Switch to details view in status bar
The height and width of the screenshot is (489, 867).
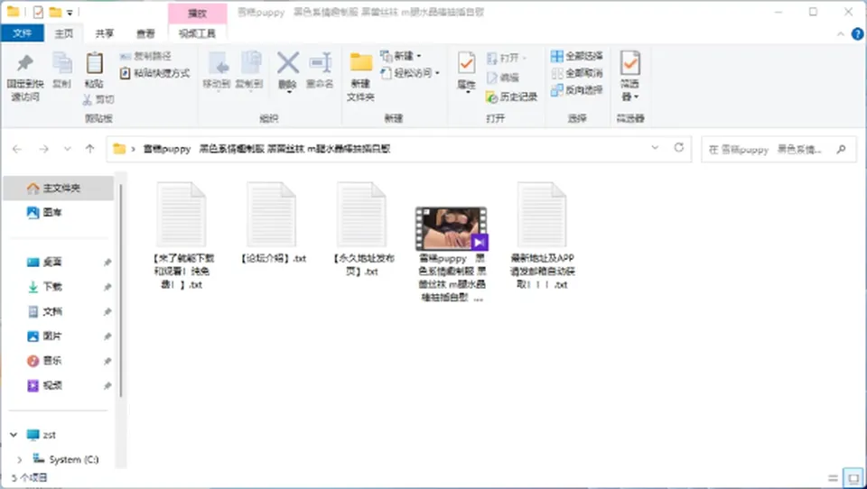[x=834, y=478]
